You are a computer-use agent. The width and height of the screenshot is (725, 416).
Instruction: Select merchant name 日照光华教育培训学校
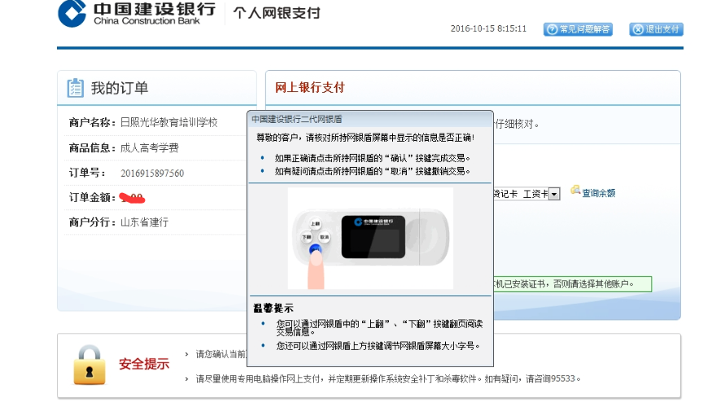click(168, 123)
